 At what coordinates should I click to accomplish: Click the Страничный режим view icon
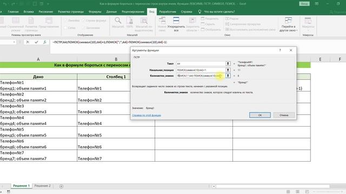pyautogui.click(x=16, y=24)
